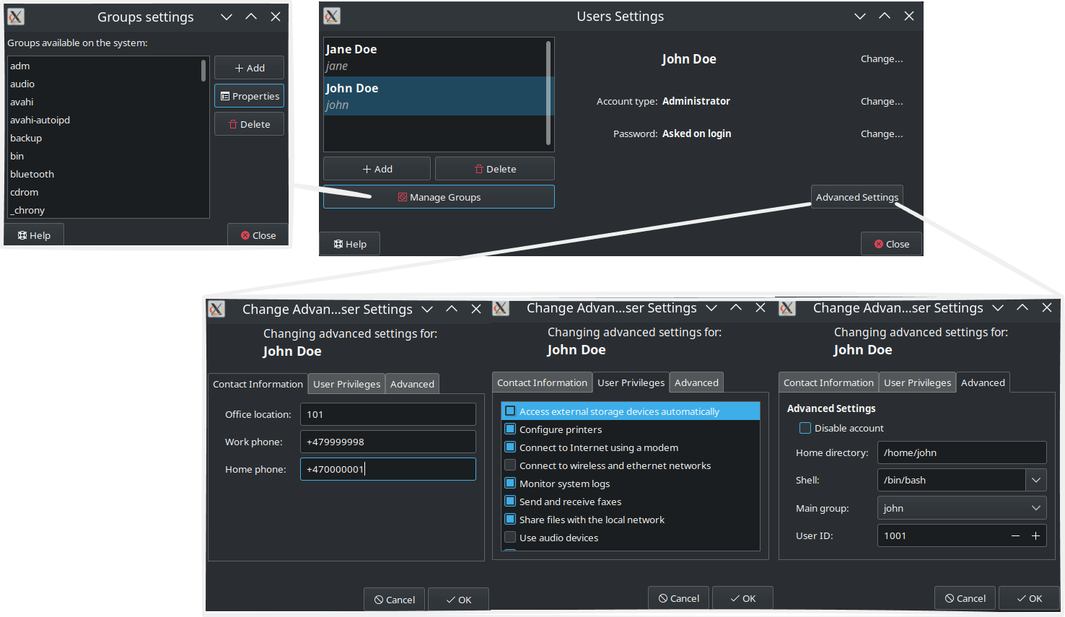Screen dimensions: 1065x617
Task: Increment the User ID with the plus stepper
Action: point(1035,535)
